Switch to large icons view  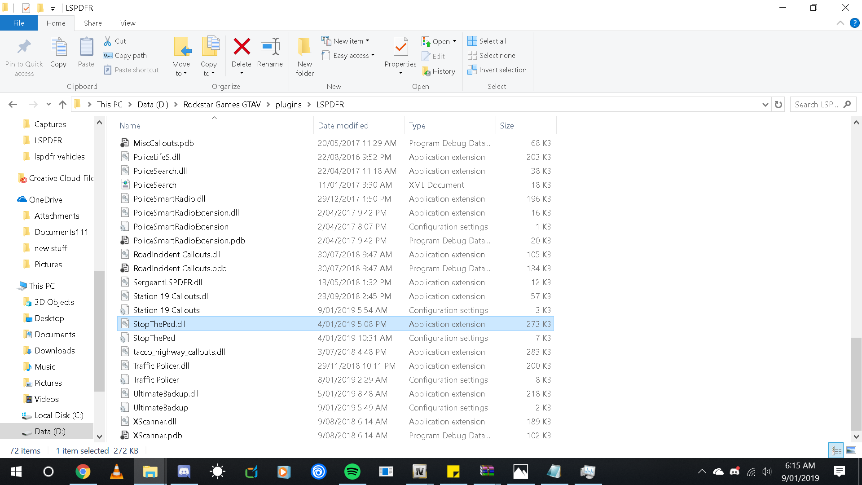click(x=851, y=450)
